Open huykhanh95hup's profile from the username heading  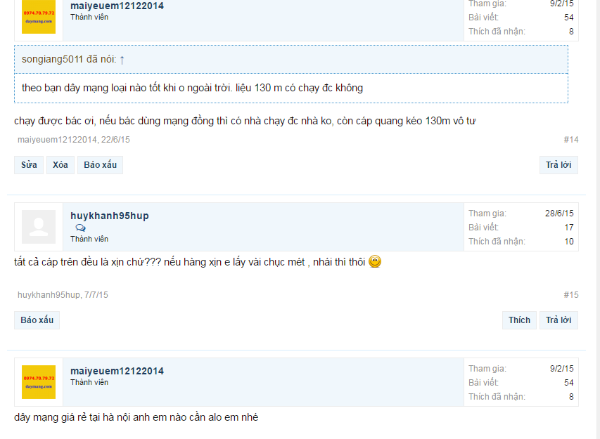pyautogui.click(x=109, y=216)
